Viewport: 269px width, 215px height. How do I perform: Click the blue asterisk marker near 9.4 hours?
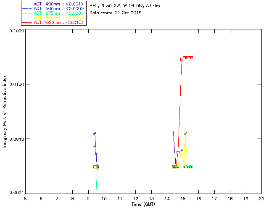95,134
